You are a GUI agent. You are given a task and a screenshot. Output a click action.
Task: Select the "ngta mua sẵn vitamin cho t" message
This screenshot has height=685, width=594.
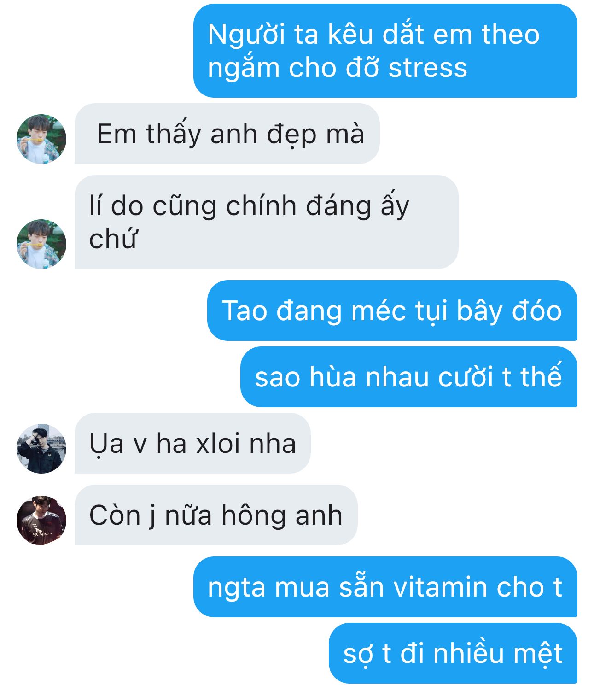pyautogui.click(x=385, y=587)
